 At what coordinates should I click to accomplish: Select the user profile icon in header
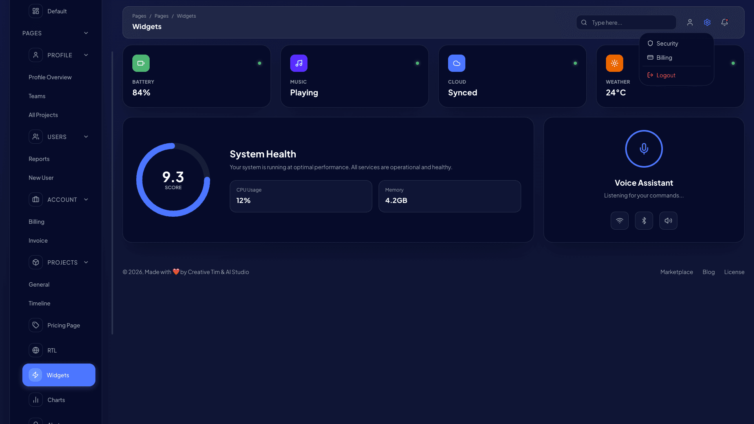coord(690,22)
